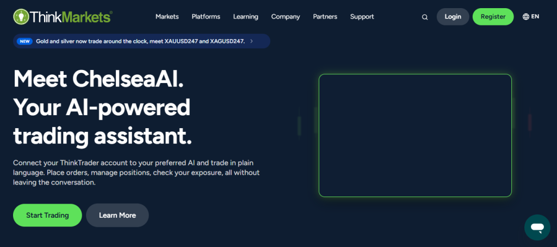557x247 pixels.
Task: Click the globe language icon
Action: (526, 17)
